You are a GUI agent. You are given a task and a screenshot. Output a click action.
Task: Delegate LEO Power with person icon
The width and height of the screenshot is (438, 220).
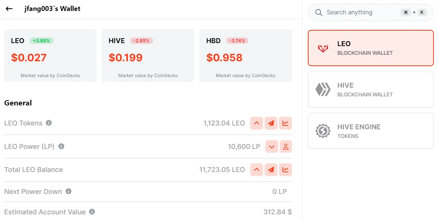pos(285,146)
